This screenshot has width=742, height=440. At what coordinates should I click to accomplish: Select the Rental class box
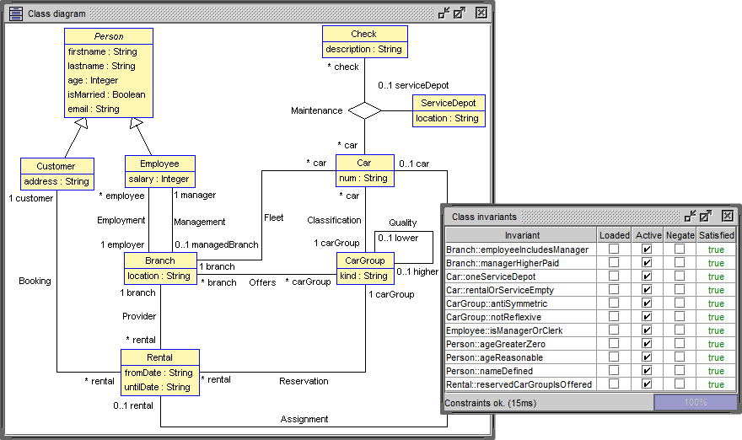(x=160, y=373)
